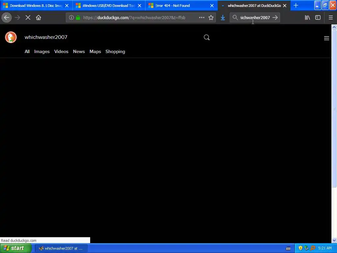The height and width of the screenshot is (253, 337).
Task: Open the DuckDuckGo page side menu
Action: tap(326, 38)
